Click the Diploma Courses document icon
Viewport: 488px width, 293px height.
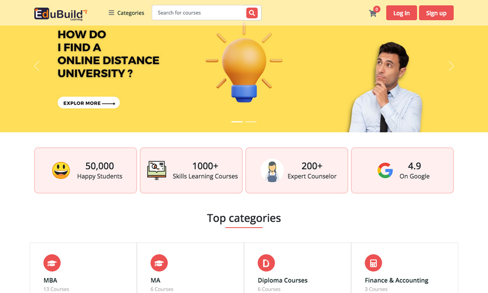pyautogui.click(x=266, y=263)
